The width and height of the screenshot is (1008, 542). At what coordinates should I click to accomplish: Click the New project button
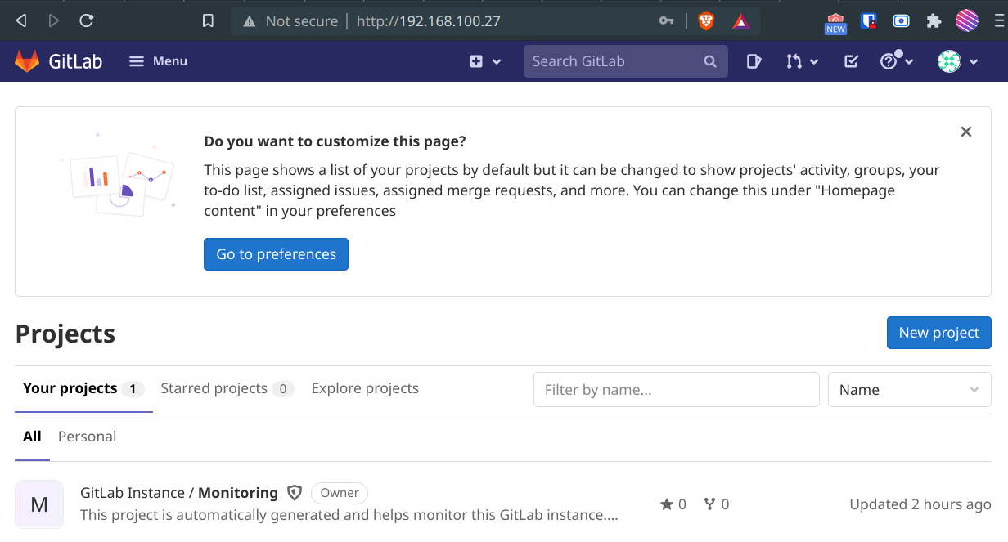[x=938, y=333]
